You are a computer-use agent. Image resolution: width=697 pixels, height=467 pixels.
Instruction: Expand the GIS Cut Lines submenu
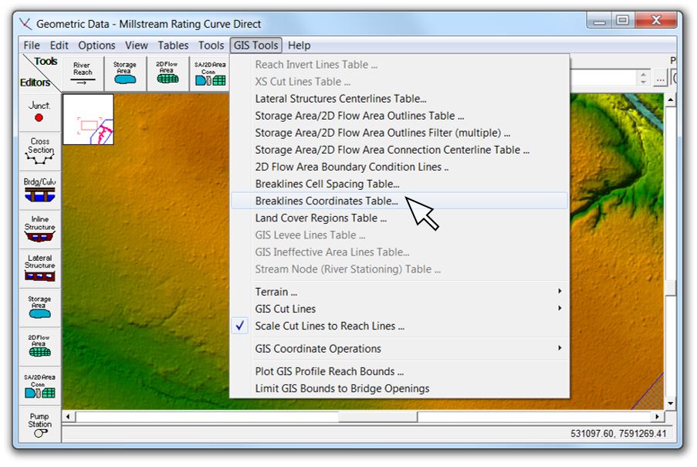[x=400, y=309]
